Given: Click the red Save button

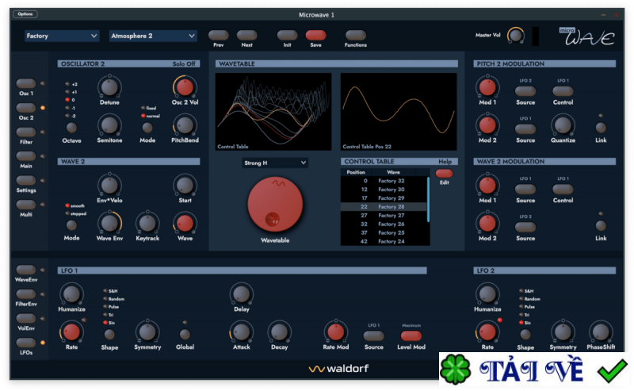Looking at the screenshot, I should pyautogui.click(x=315, y=35).
